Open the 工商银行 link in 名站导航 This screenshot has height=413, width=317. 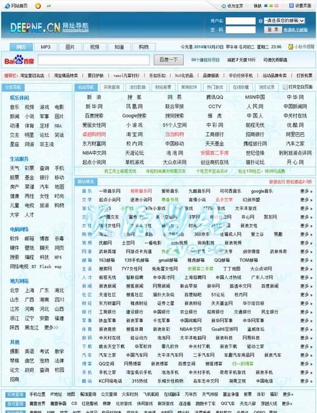[214, 134]
